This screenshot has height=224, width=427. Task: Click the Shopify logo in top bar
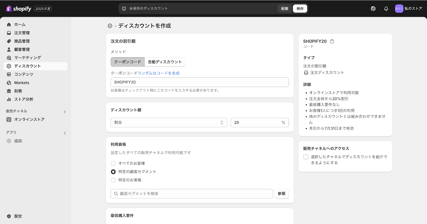click(19, 9)
